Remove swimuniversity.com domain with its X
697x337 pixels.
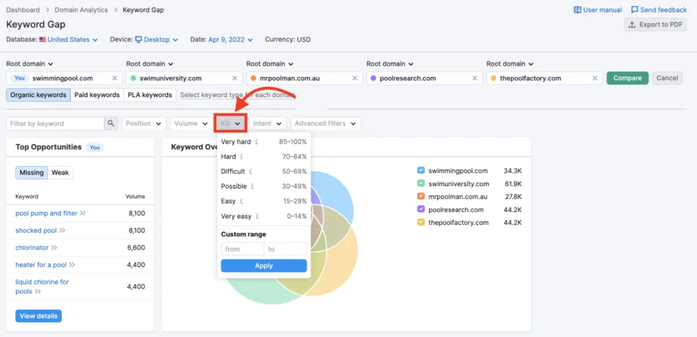coord(234,78)
